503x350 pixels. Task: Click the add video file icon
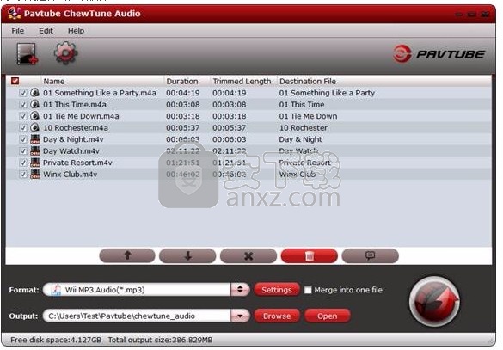(27, 54)
